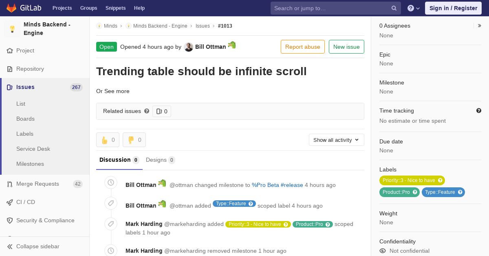Click the Minds Backend lightbulb avatar
The image size is (489, 256).
pyautogui.click(x=12, y=29)
